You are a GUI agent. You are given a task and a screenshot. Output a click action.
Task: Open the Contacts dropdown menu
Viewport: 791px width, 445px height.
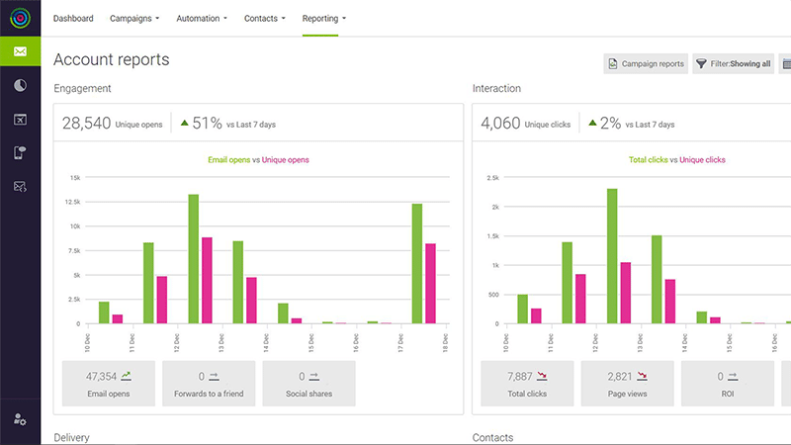[264, 18]
